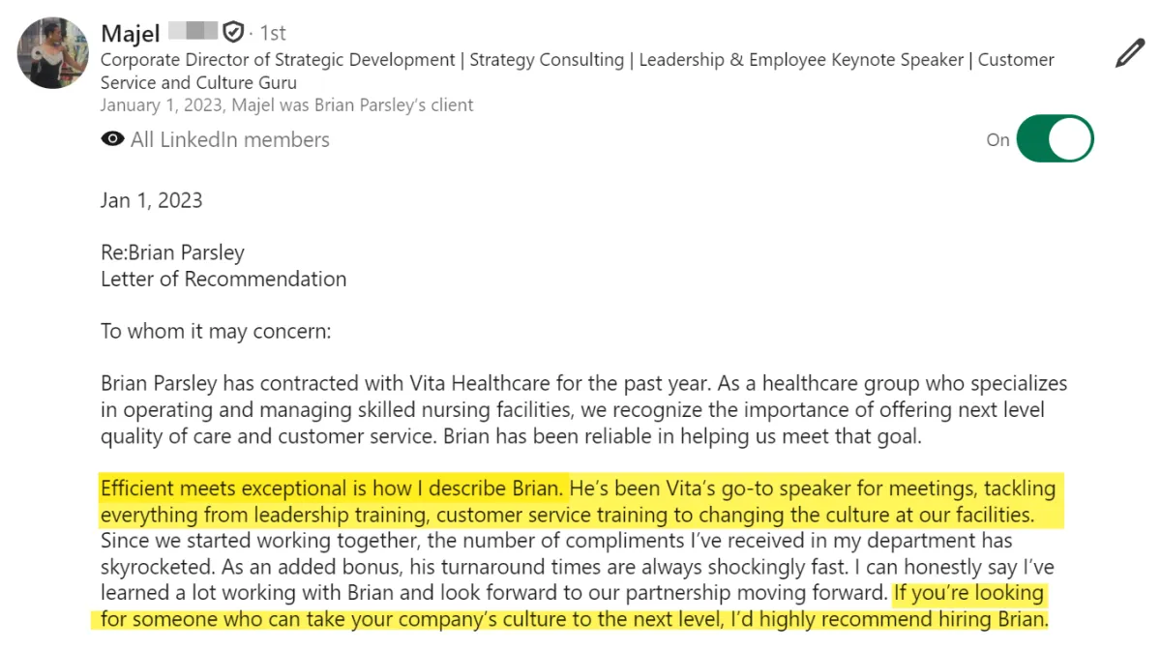Turn off the green recommendation visibility switch
Screen dimensions: 1161x651
point(1057,139)
